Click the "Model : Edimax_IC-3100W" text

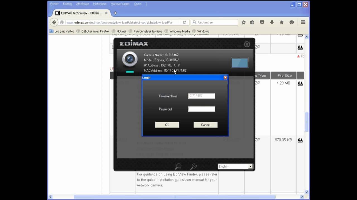[x=161, y=60]
